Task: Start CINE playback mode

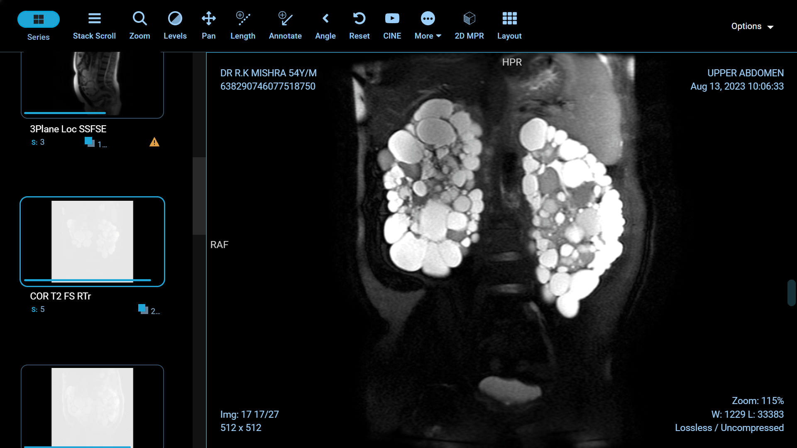Action: click(392, 25)
